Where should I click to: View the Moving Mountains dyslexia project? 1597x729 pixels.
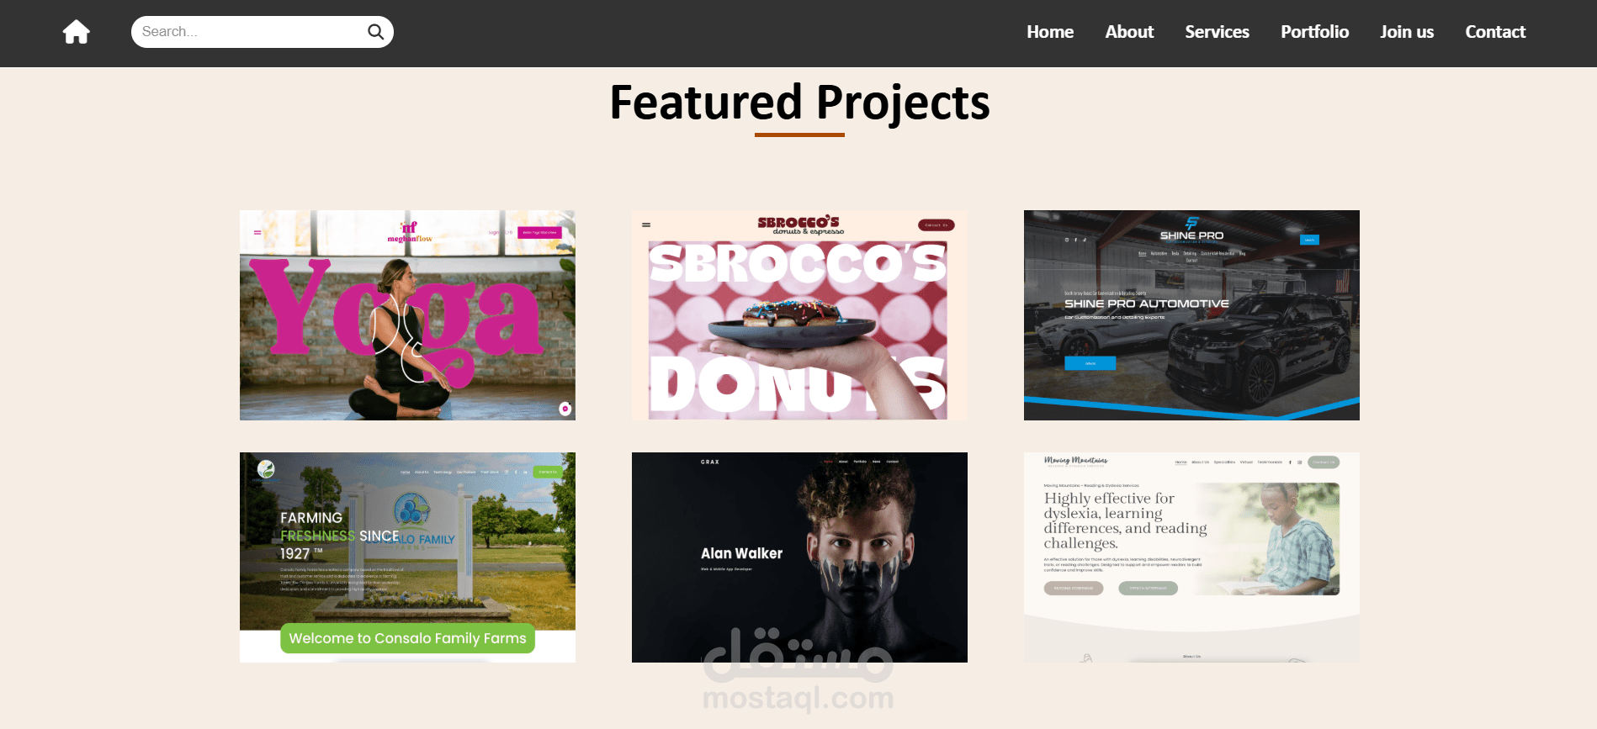click(1191, 557)
